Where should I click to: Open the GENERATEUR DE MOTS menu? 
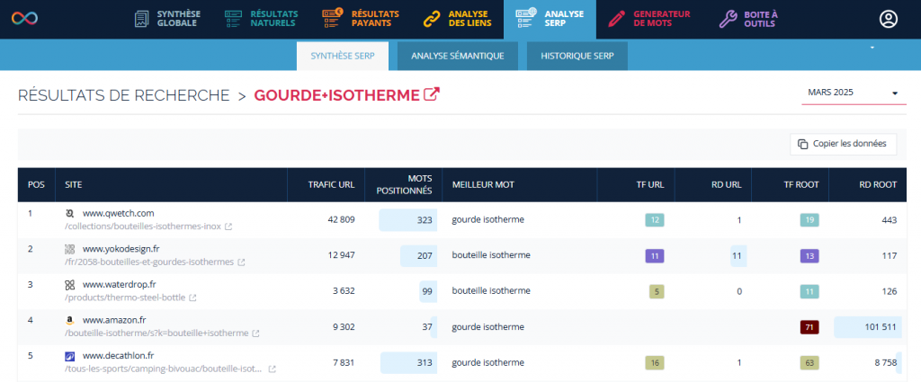(649, 19)
